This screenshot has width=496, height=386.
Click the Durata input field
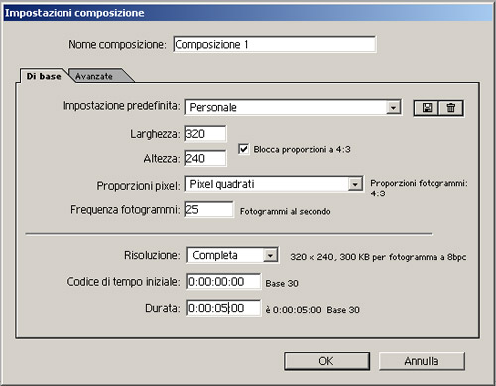coord(223,308)
